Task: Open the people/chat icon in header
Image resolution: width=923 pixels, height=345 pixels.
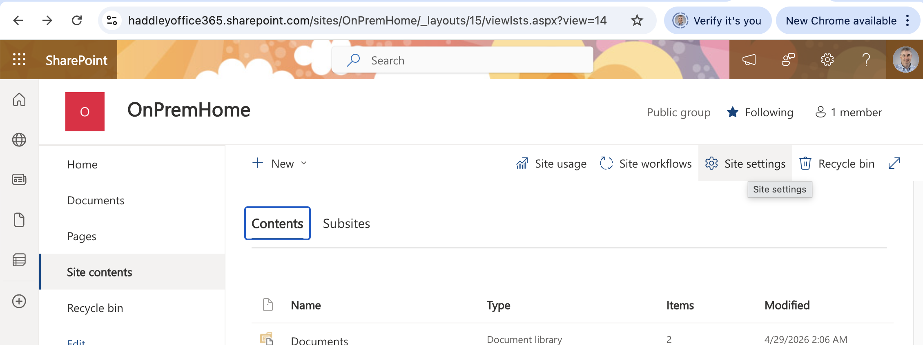Action: pos(788,60)
